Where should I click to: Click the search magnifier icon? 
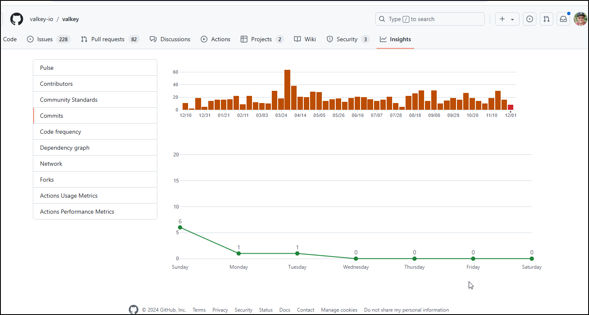point(382,19)
